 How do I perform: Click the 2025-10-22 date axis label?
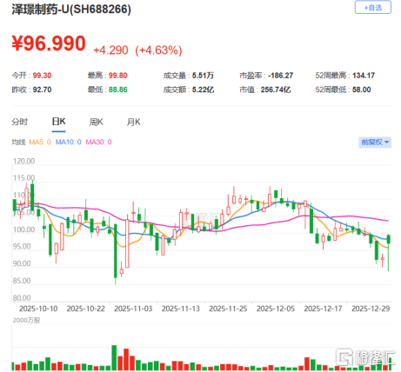[86, 309]
